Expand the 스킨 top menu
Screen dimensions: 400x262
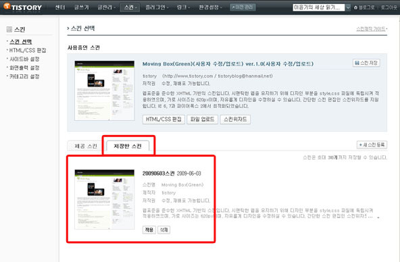click(x=130, y=7)
